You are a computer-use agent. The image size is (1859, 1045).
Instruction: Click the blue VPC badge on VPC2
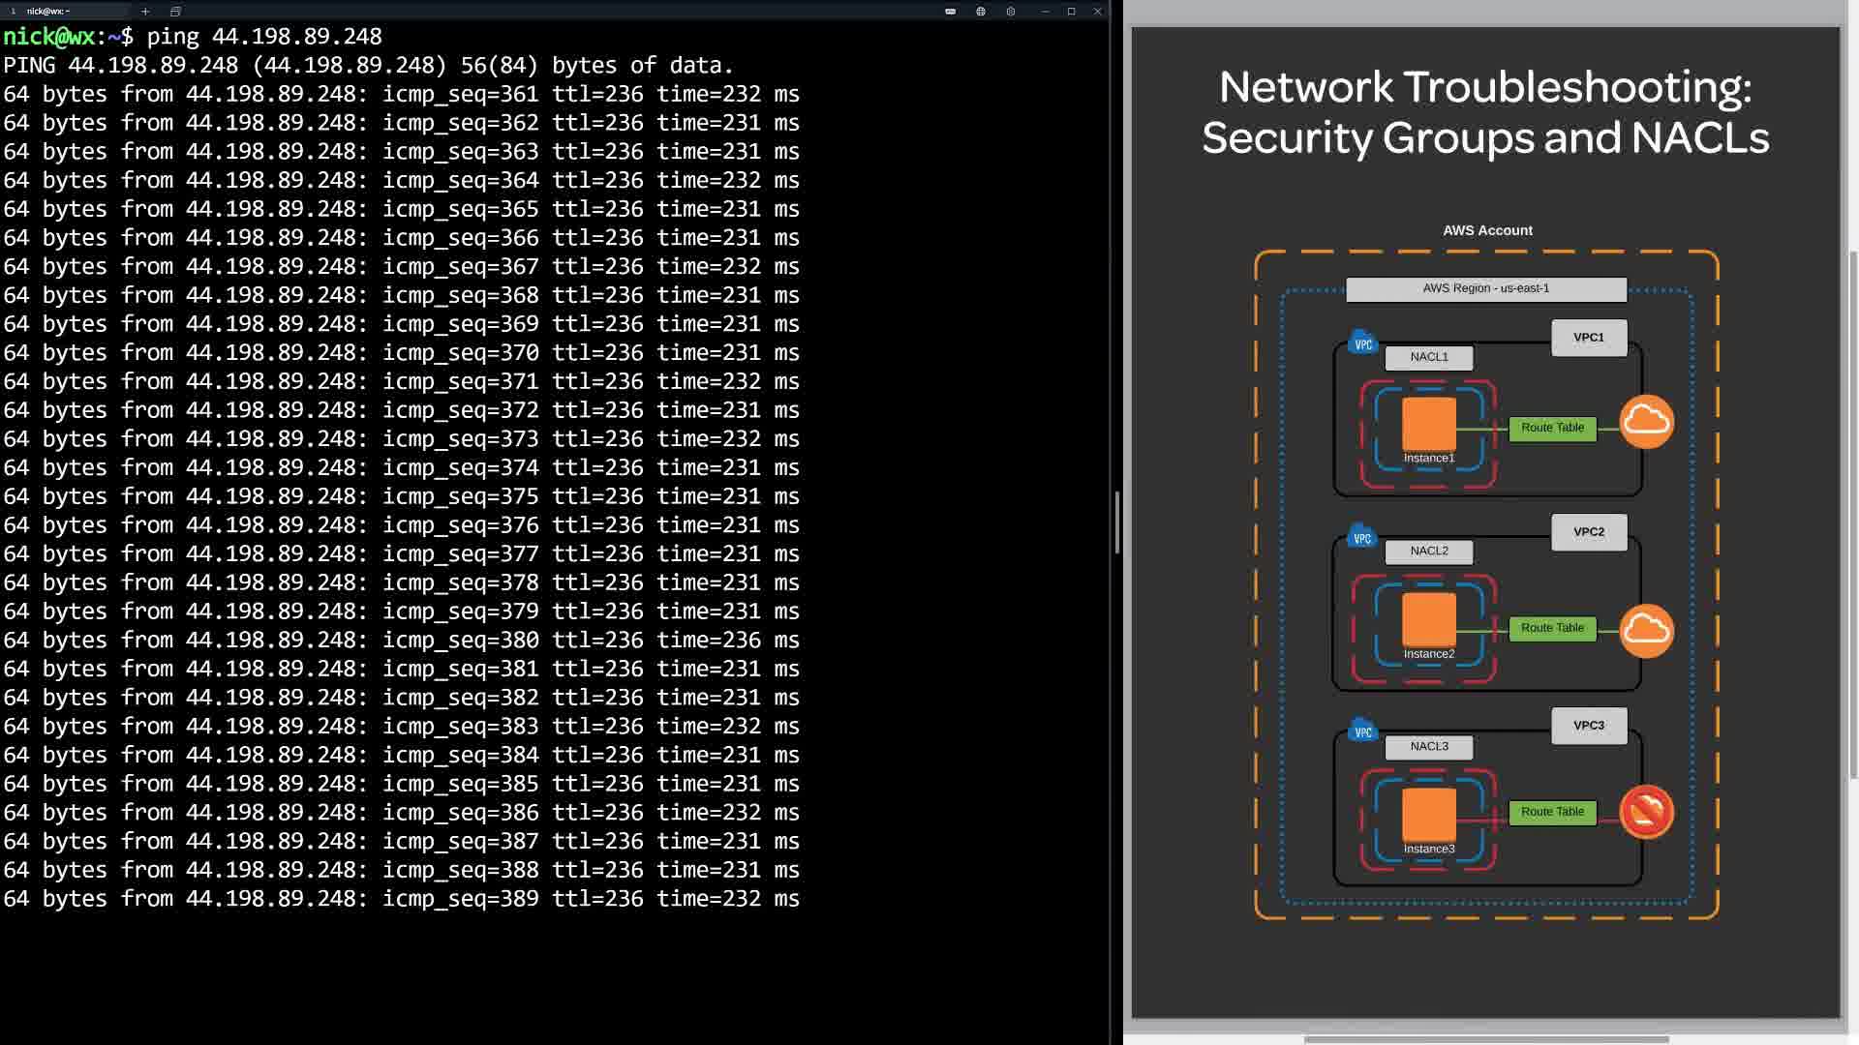click(1362, 537)
